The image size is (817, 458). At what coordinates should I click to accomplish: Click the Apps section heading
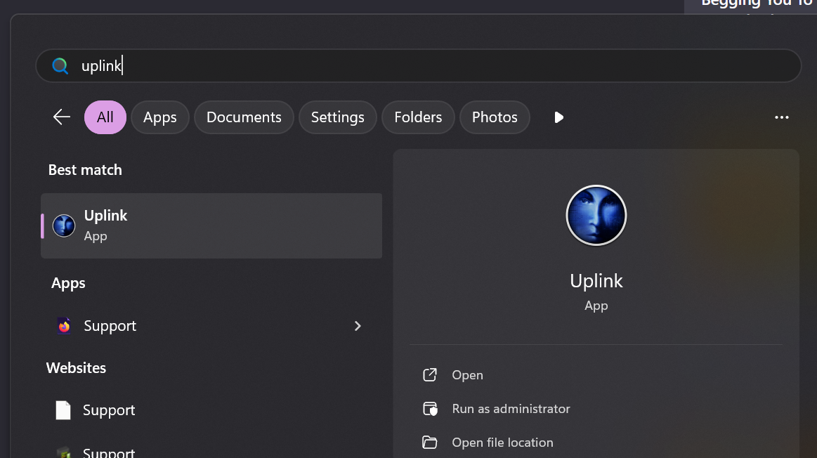click(68, 284)
